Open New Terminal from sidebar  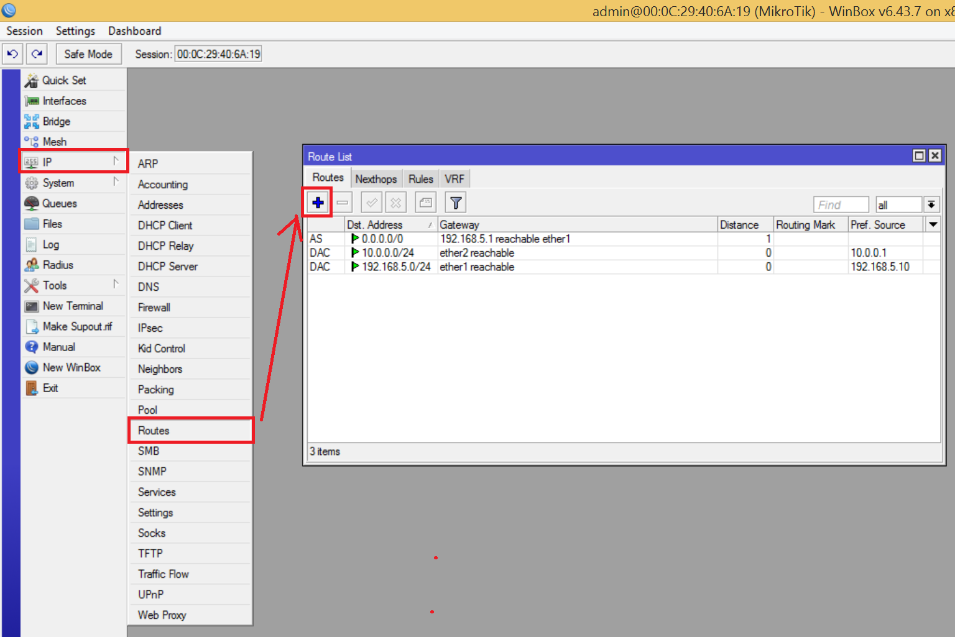click(x=73, y=306)
